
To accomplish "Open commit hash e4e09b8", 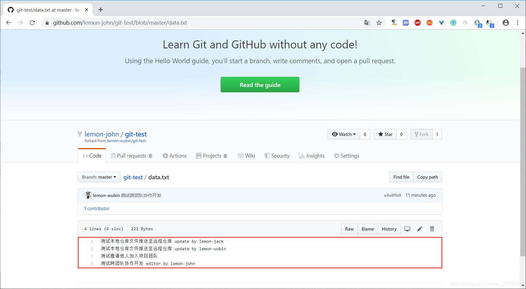I will tap(392, 195).
